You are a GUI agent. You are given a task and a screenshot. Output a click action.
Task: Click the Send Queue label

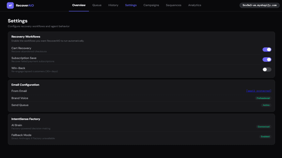click(x=20, y=105)
